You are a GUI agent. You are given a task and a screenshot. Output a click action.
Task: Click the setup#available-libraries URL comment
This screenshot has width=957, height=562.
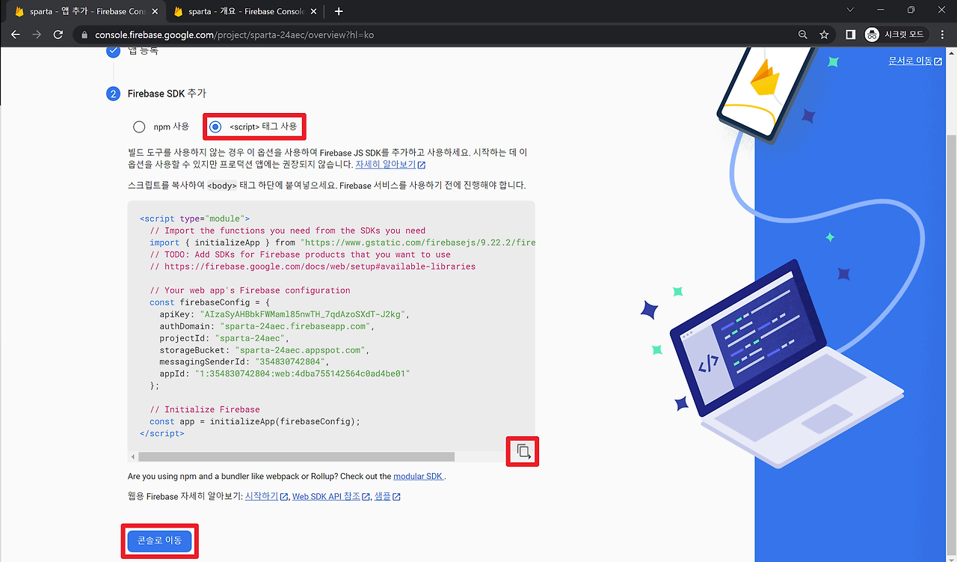click(313, 266)
